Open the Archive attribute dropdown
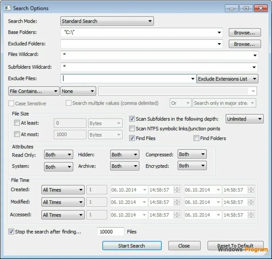Image resolution: width=272 pixels, height=259 pixels. [x=124, y=166]
